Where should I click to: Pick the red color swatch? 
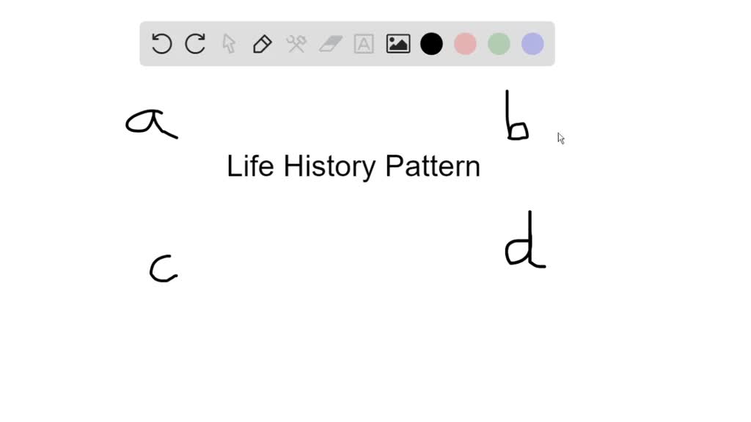click(x=465, y=43)
